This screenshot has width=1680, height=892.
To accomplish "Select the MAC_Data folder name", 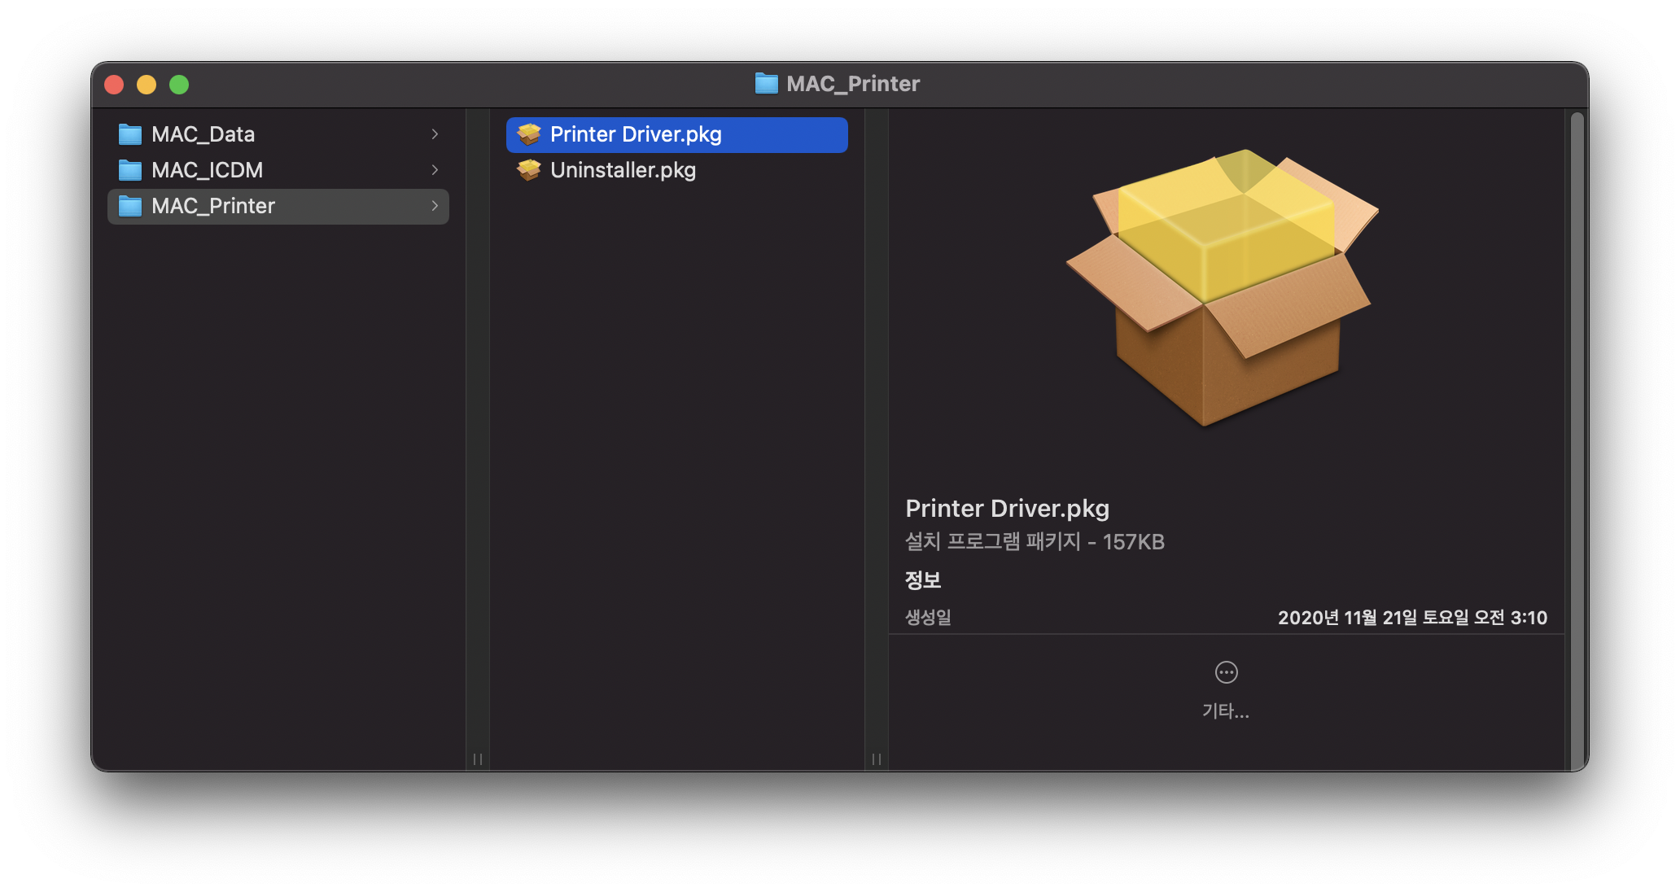I will pyautogui.click(x=203, y=134).
